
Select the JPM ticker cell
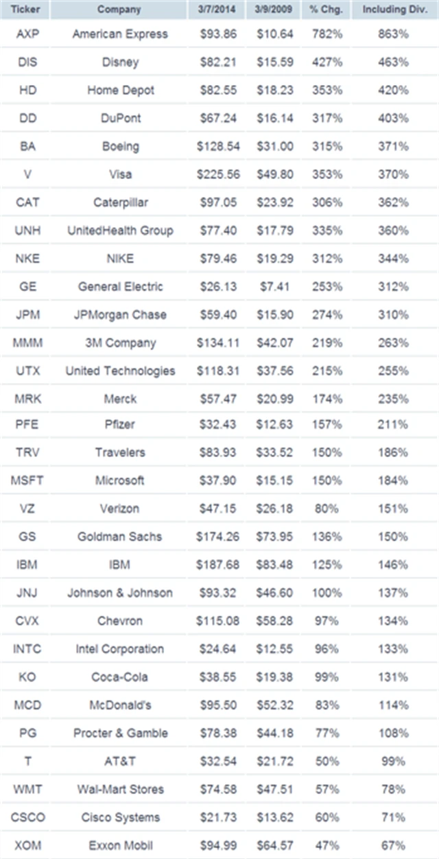(x=27, y=314)
